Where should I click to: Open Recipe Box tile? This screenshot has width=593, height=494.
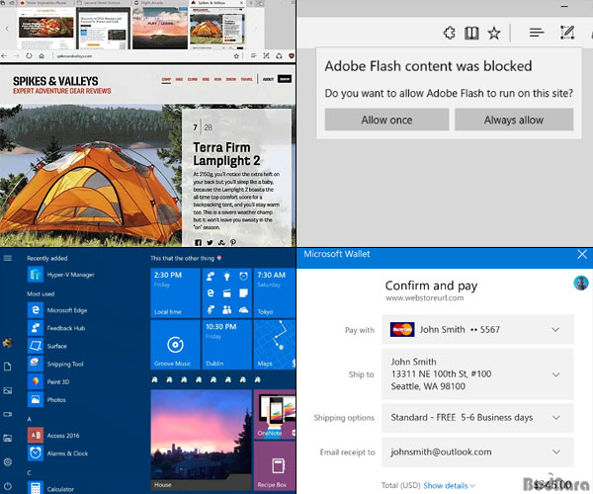pyautogui.click(x=275, y=466)
